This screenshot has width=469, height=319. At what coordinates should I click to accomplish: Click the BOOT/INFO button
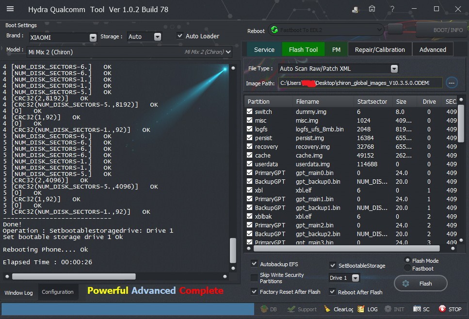tap(442, 30)
